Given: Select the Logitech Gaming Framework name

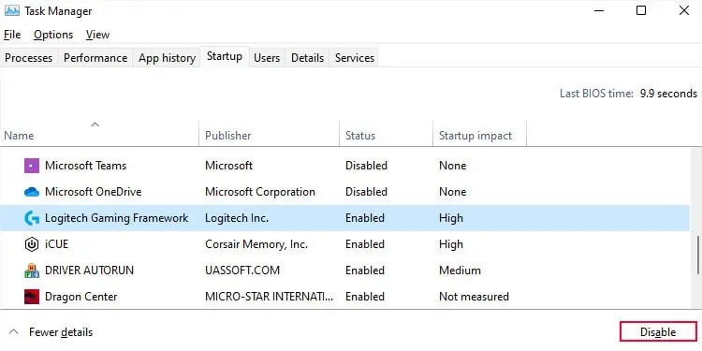Looking at the screenshot, I should [116, 218].
